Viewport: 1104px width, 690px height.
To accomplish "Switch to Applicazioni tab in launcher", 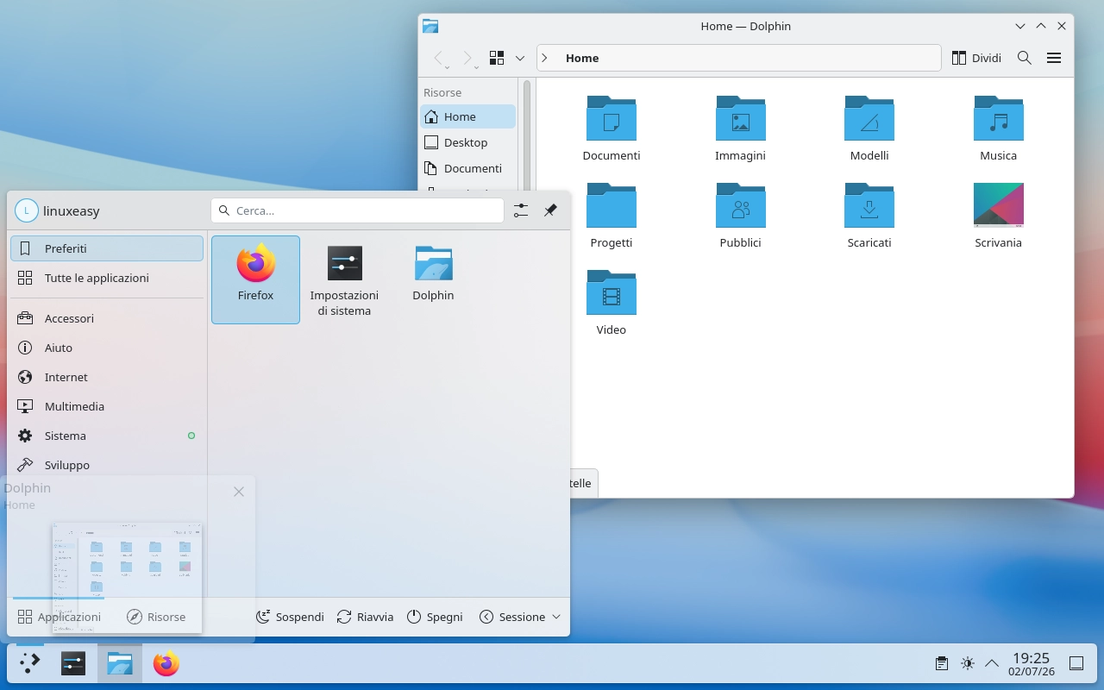I will click(x=59, y=617).
